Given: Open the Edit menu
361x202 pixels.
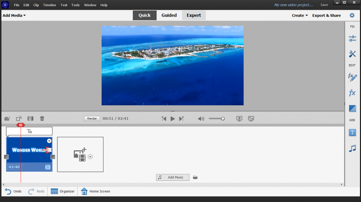Looking at the screenshot, I should (x=26, y=5).
